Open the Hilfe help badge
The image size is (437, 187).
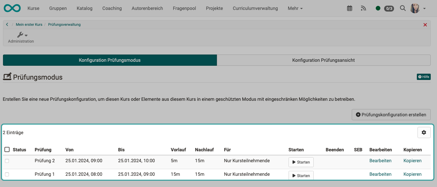(x=423, y=77)
